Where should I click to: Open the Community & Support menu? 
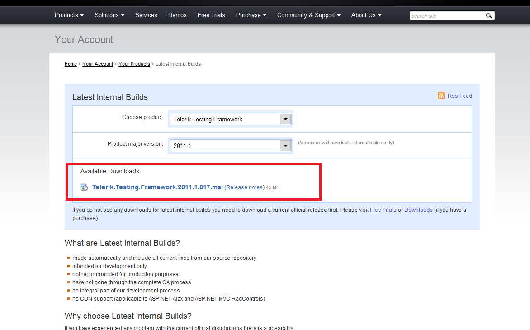(309, 15)
